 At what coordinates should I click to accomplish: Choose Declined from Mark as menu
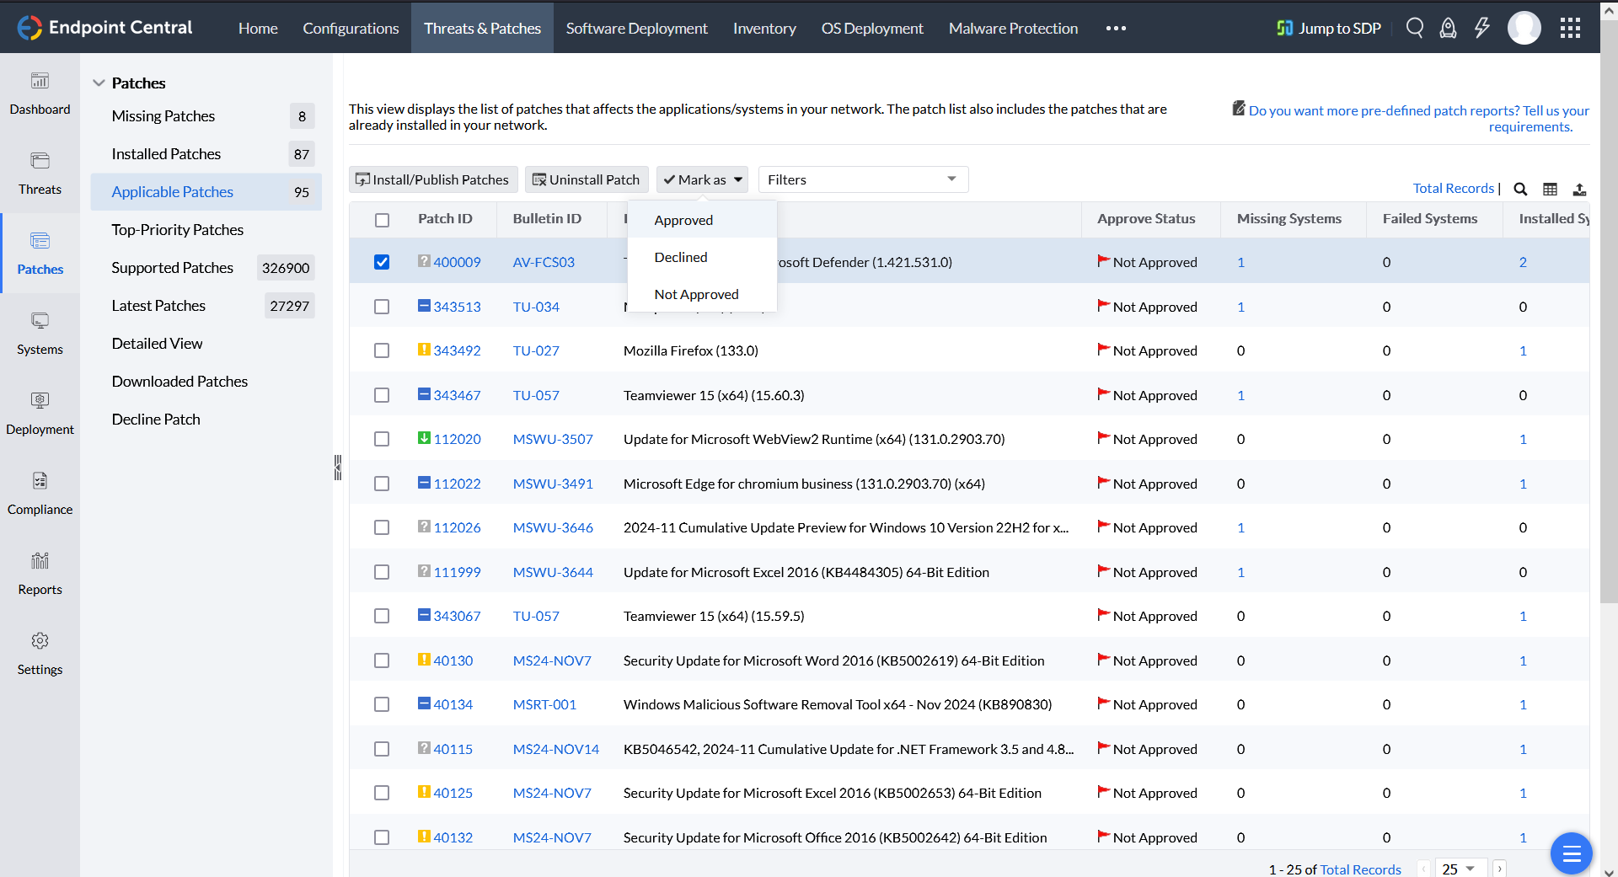coord(681,257)
